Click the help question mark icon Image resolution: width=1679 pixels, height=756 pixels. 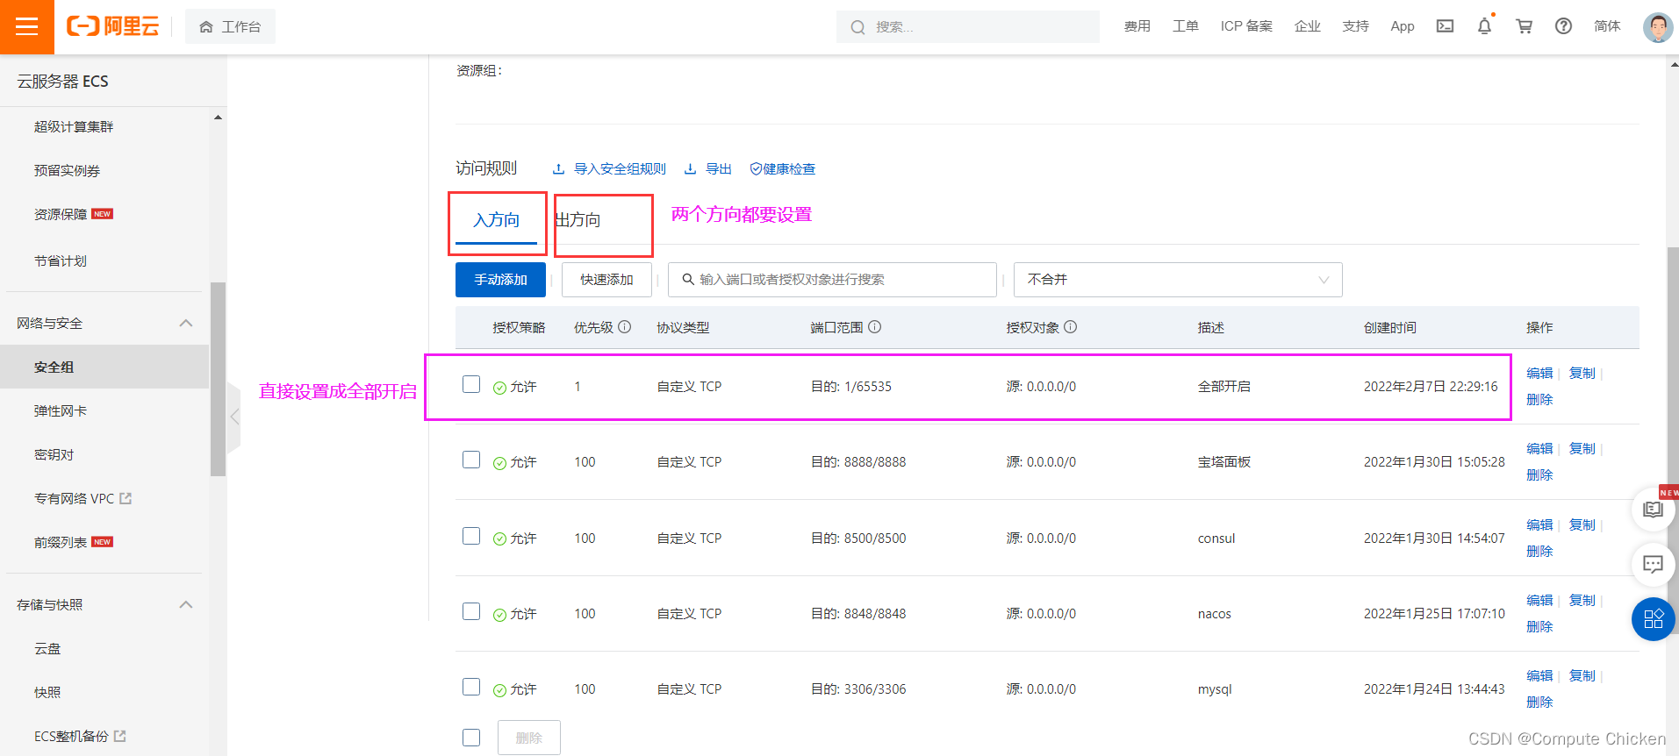coord(1563,26)
